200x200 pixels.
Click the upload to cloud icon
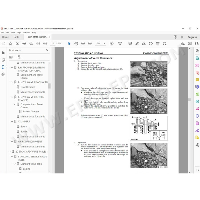(x=17, y=44)
